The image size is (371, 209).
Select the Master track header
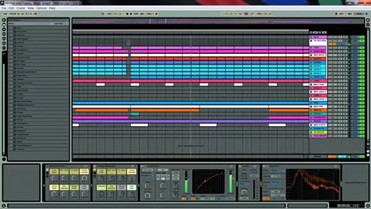coord(318,156)
